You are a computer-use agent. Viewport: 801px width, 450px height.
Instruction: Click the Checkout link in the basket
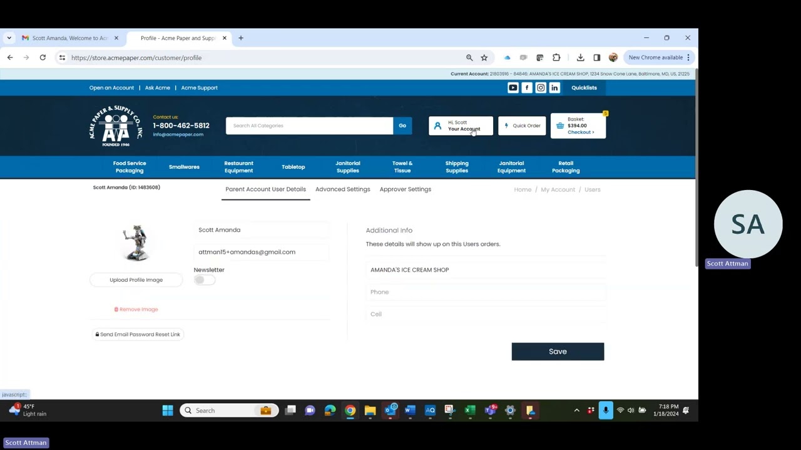point(581,132)
